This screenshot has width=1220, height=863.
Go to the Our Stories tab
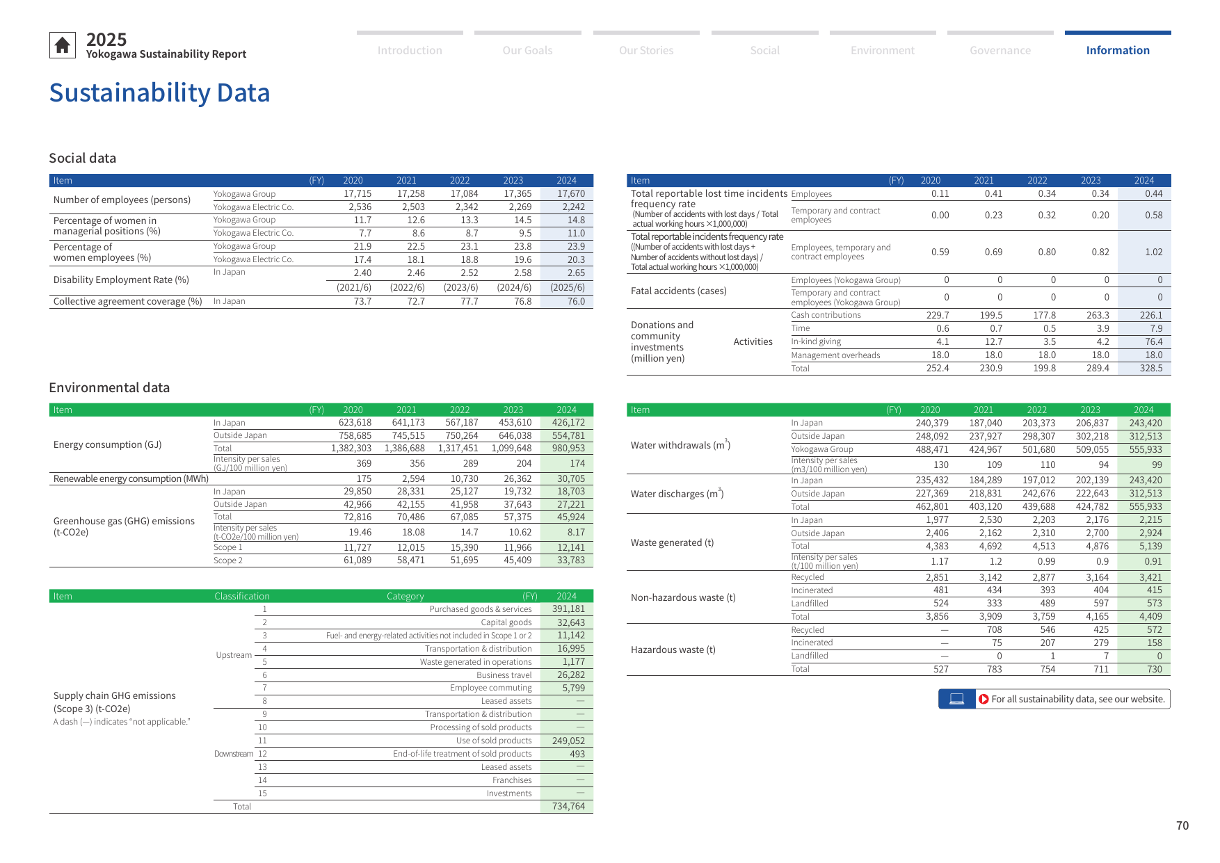pyautogui.click(x=646, y=50)
